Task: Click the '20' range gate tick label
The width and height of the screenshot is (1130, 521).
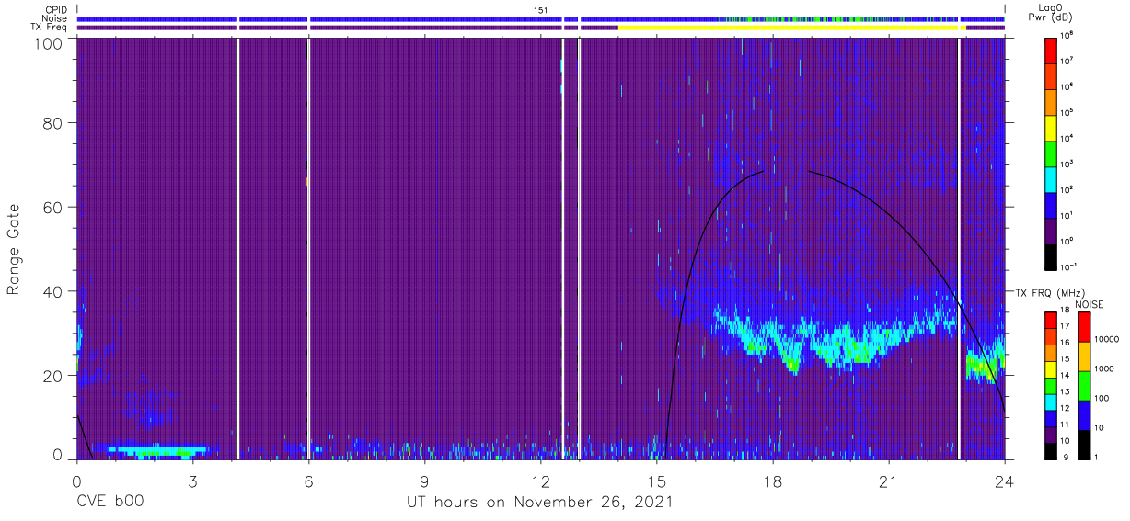Action: coord(53,375)
